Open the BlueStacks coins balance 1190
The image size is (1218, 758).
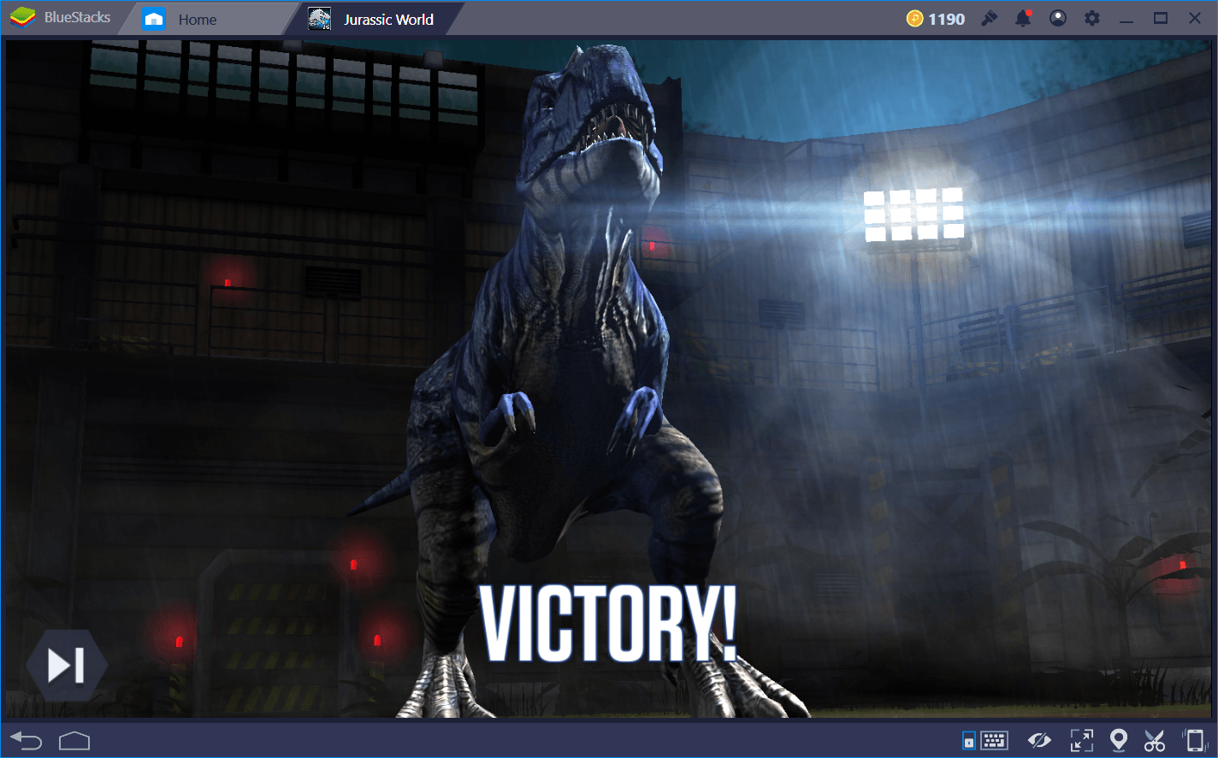click(936, 19)
